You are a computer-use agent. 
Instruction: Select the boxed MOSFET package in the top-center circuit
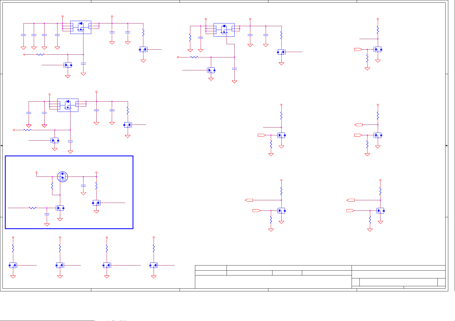point(224,30)
